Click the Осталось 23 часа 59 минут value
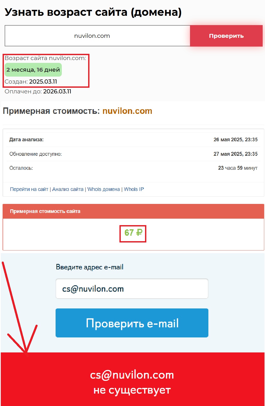This screenshot has height=406, width=265. pyautogui.click(x=238, y=168)
